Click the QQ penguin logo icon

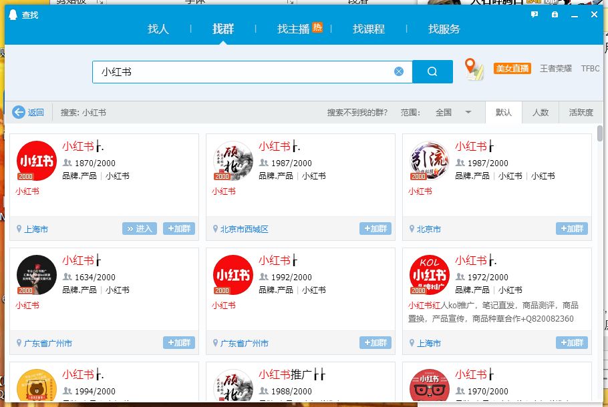13,15
